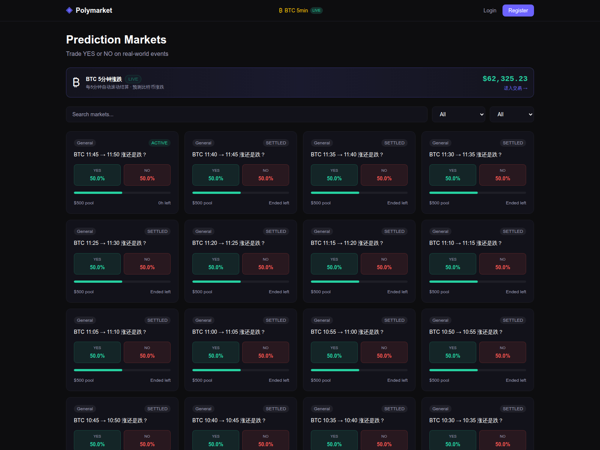
Task: Choose NO on BTC 10:40 → 10:45 market
Action: 265,440
